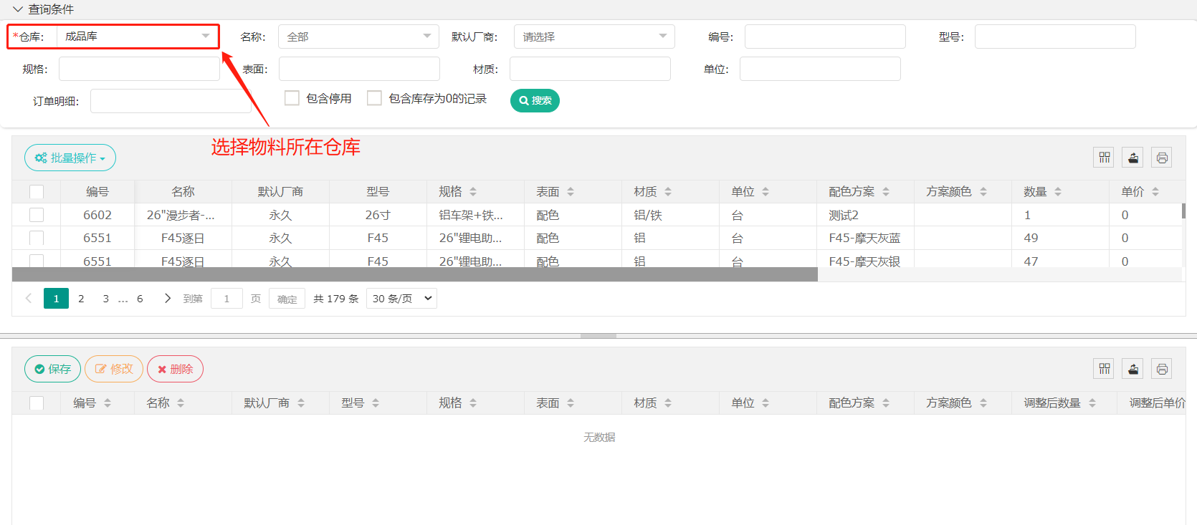The image size is (1197, 525).
Task: Open the 批量操作 dropdown menu
Action: [x=70, y=158]
